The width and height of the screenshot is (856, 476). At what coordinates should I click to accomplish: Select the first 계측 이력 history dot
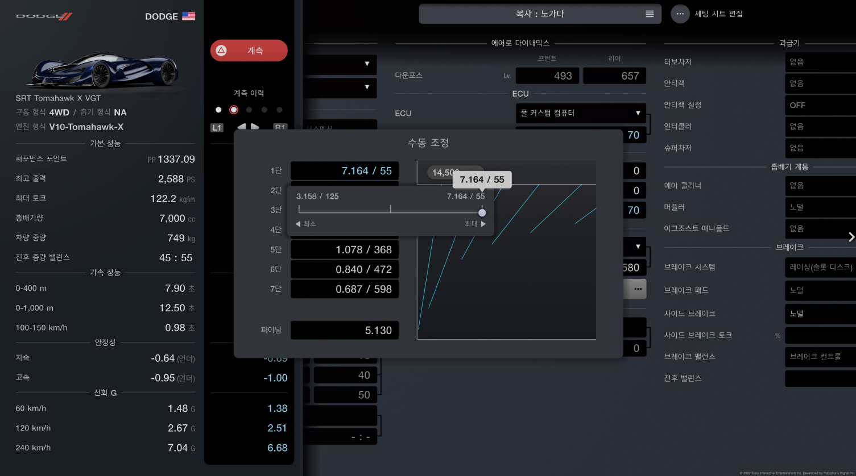coord(218,110)
